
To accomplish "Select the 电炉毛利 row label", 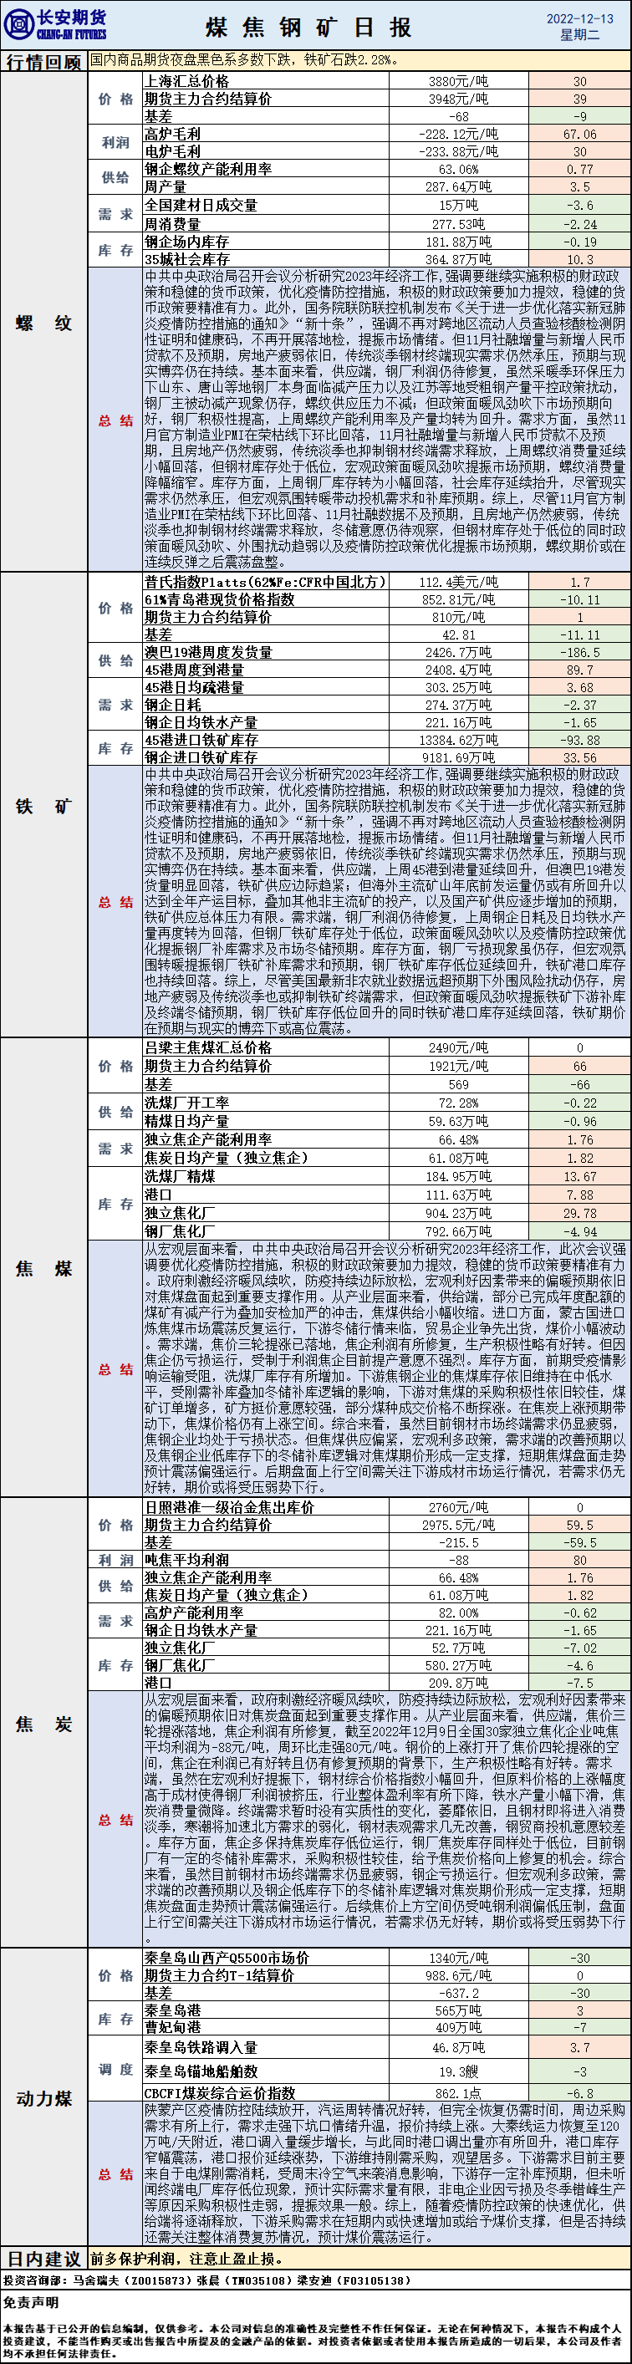I will tap(171, 151).
